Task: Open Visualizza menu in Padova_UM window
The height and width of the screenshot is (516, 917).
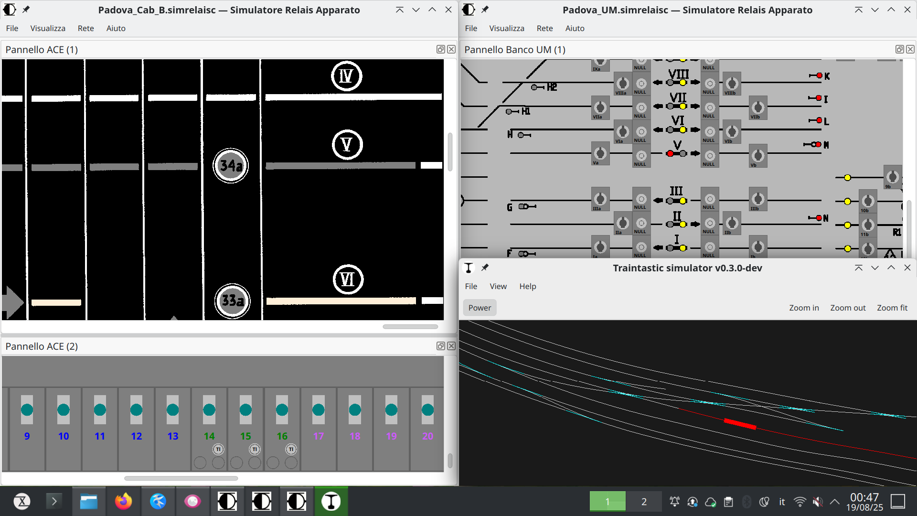Action: pyautogui.click(x=506, y=28)
